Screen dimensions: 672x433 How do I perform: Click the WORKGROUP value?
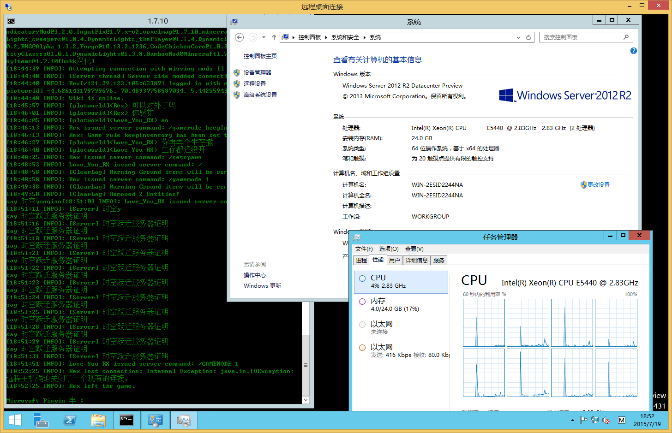pyautogui.click(x=430, y=216)
